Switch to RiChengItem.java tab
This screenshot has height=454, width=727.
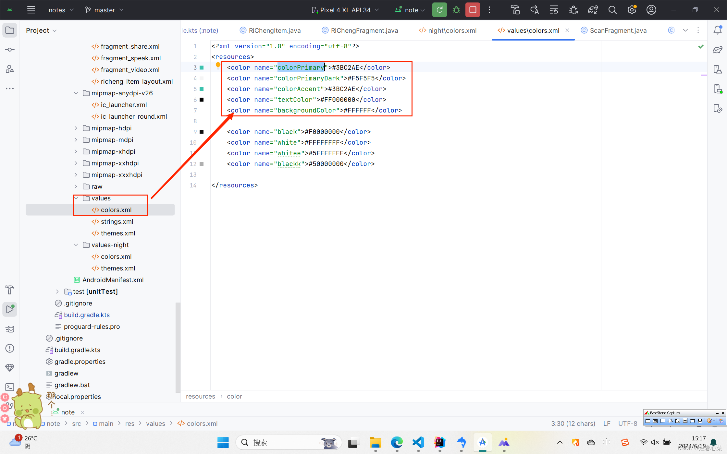pos(270,30)
